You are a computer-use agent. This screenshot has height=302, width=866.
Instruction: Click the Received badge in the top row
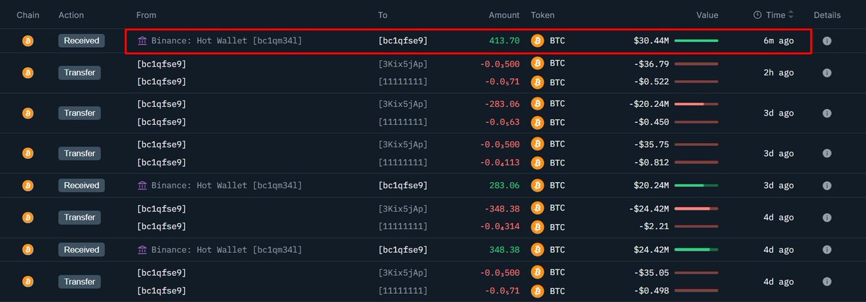82,41
